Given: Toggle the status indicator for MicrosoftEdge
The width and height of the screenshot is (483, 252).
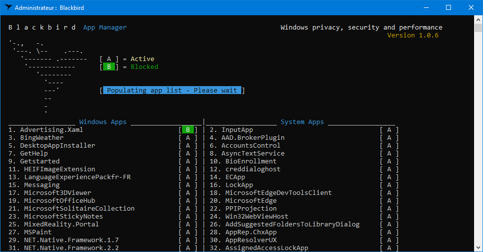Looking at the screenshot, I should pos(389,201).
